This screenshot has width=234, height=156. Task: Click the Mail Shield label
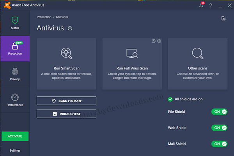tap(177, 144)
